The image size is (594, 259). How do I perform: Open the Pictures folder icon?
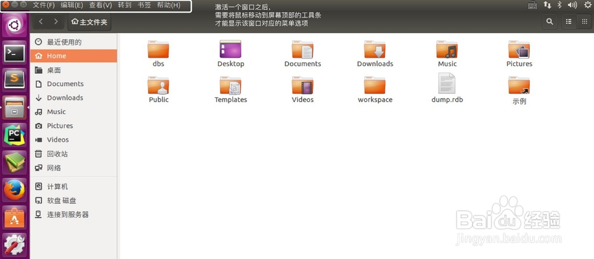pos(519,49)
